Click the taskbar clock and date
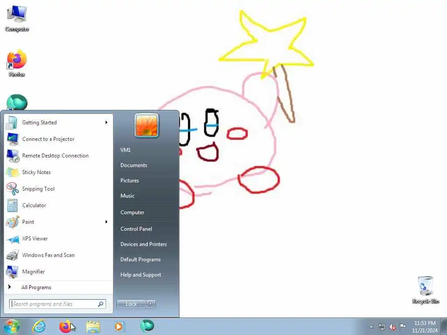This screenshot has height=335, width=447. tap(425, 327)
